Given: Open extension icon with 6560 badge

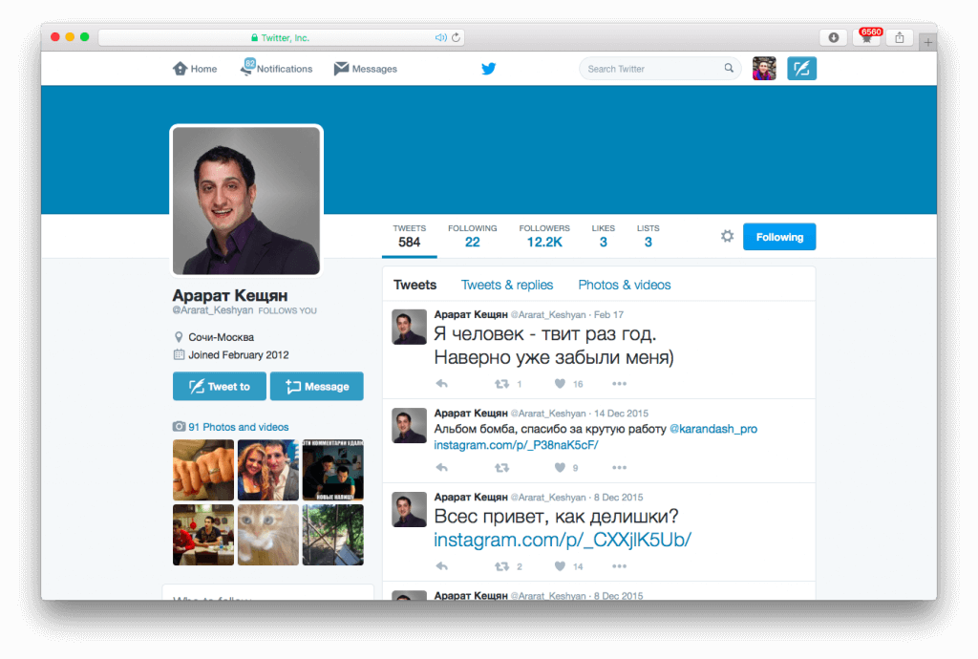Looking at the screenshot, I should 867,37.
